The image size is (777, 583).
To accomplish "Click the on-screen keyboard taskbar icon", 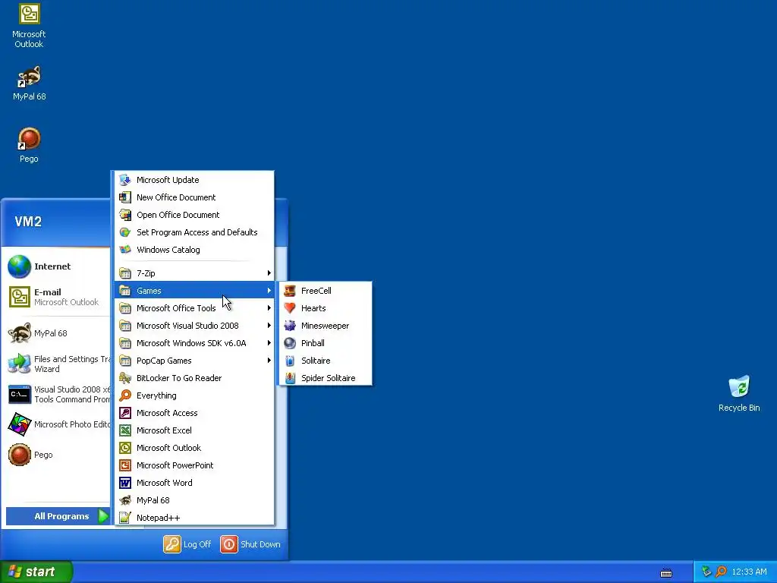I will point(666,573).
